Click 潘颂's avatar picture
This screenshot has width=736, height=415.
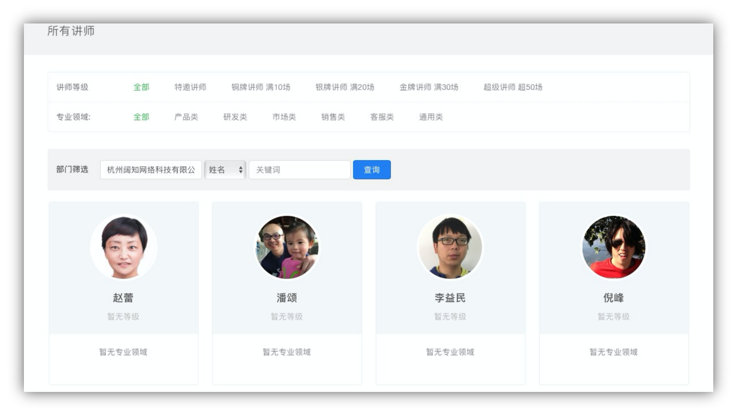pyautogui.click(x=287, y=247)
